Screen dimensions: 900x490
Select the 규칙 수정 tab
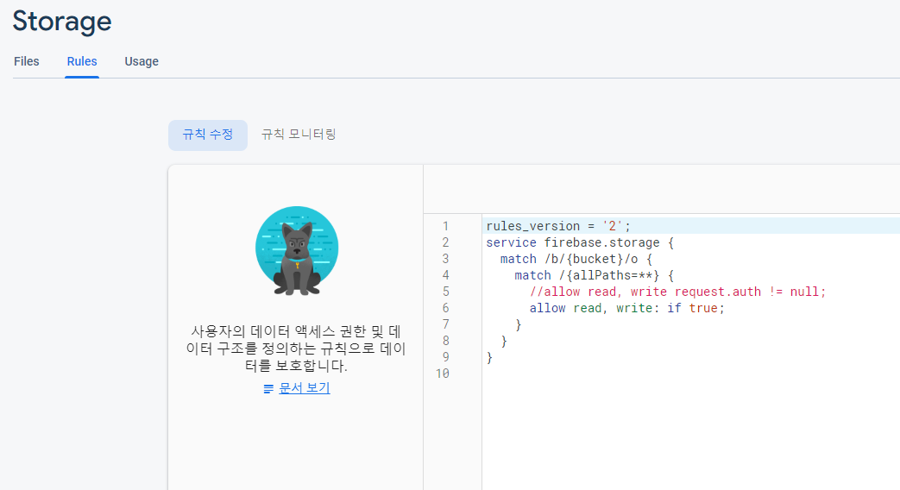pos(208,135)
